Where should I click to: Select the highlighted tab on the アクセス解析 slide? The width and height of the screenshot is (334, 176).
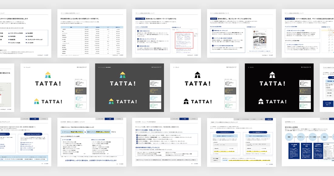tap(269, 119)
